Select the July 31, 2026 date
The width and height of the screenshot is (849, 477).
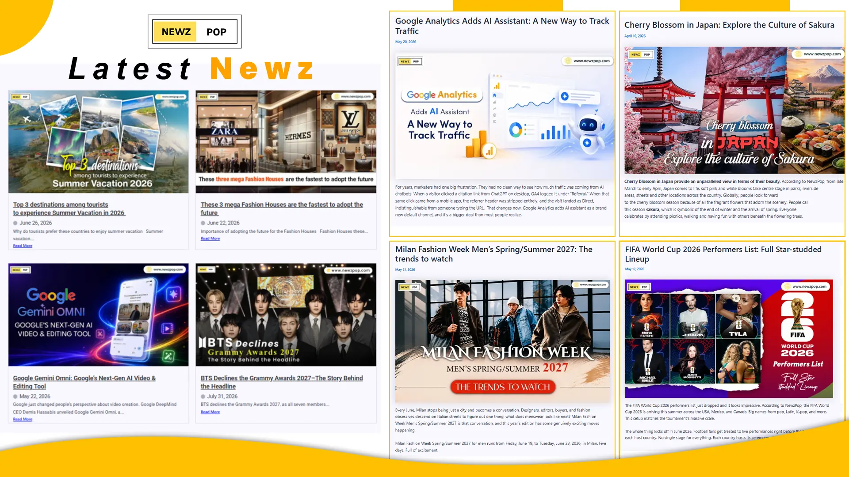point(222,396)
